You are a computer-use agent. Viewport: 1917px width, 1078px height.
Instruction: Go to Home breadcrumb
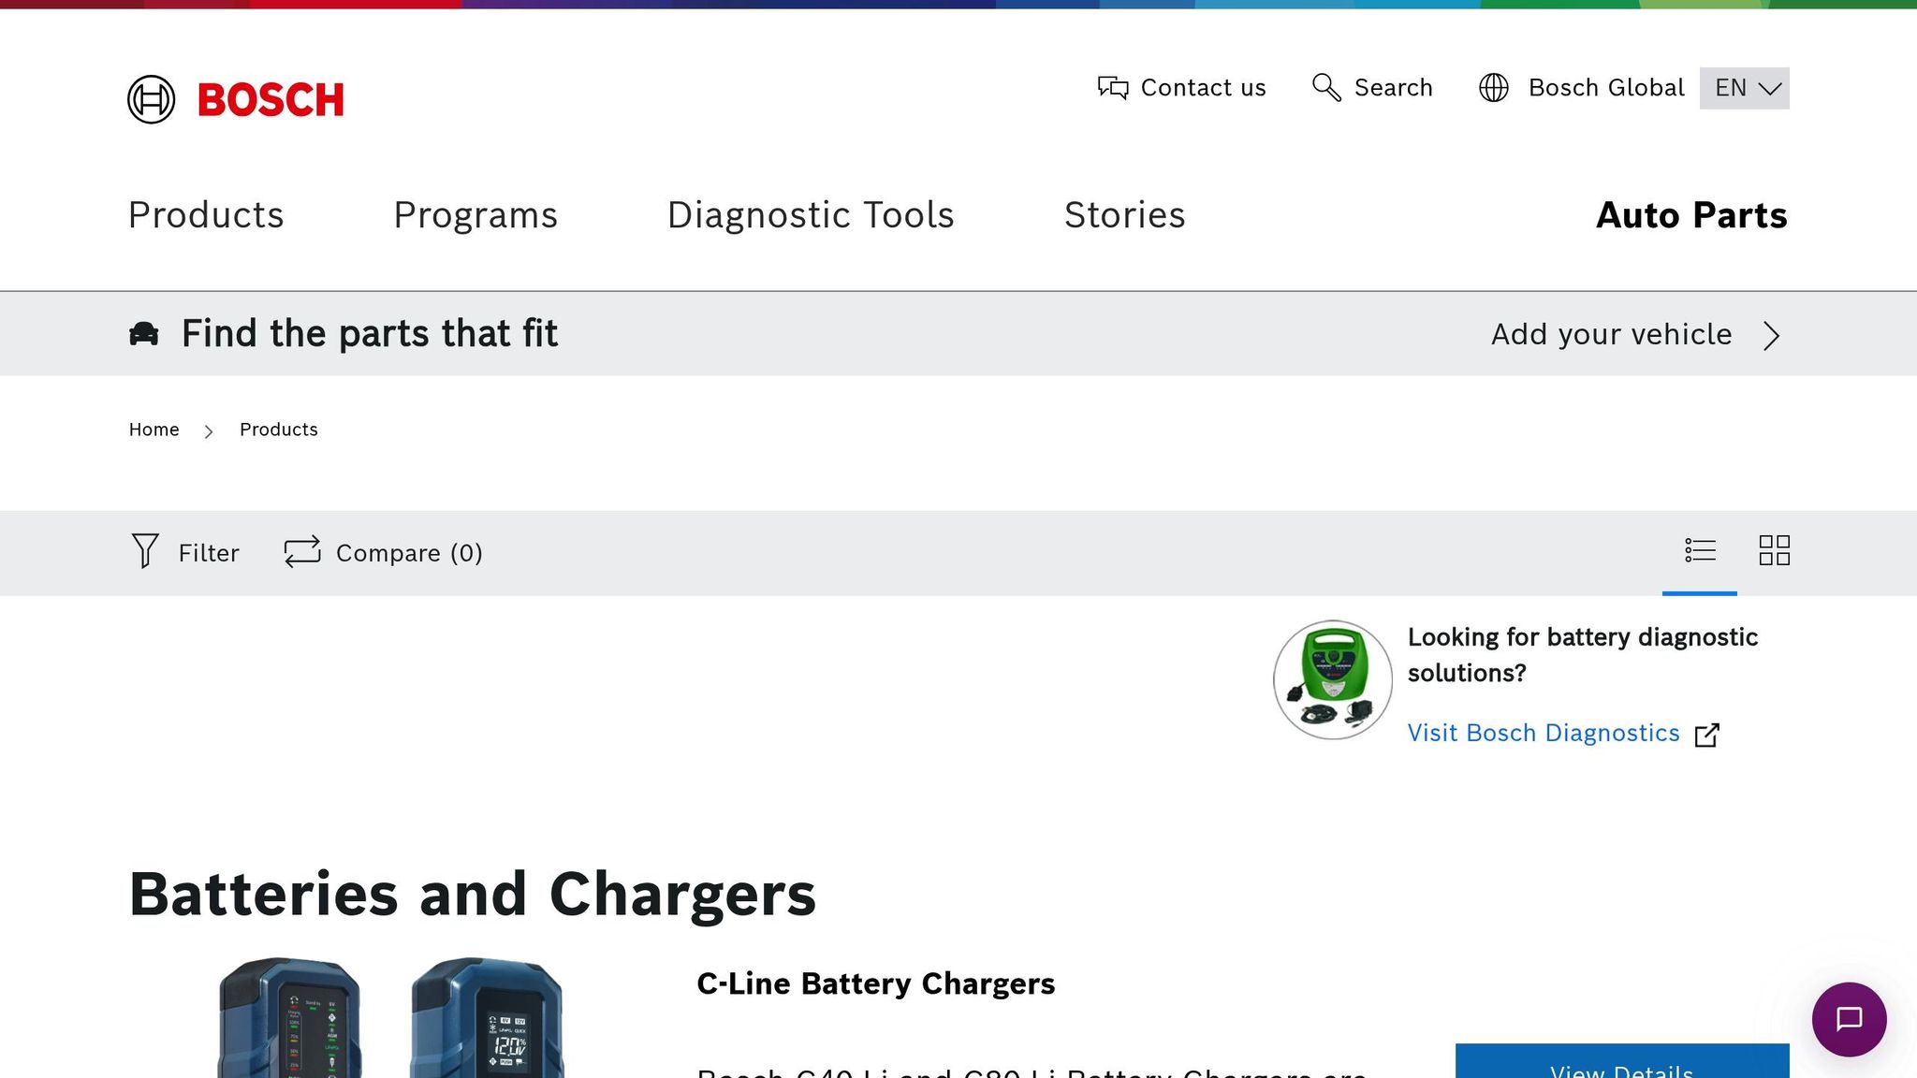(154, 430)
